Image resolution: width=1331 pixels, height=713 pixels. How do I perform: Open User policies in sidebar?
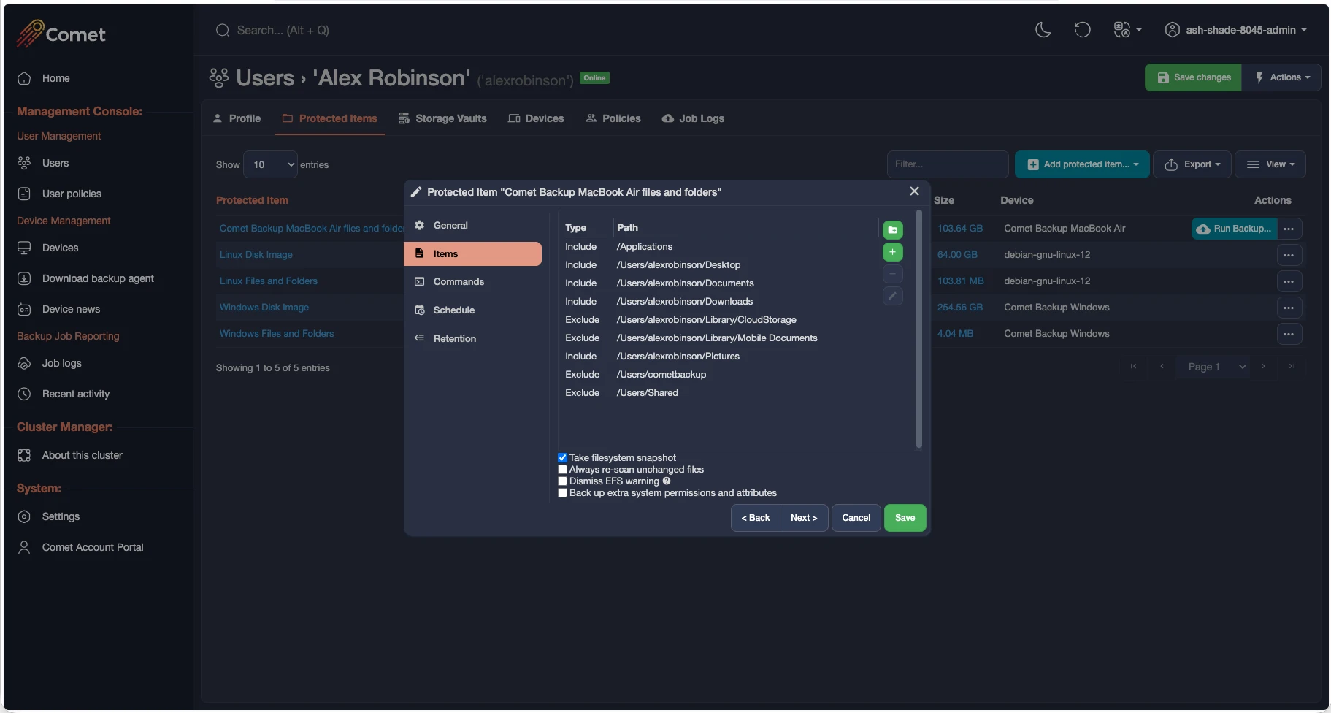click(x=59, y=194)
